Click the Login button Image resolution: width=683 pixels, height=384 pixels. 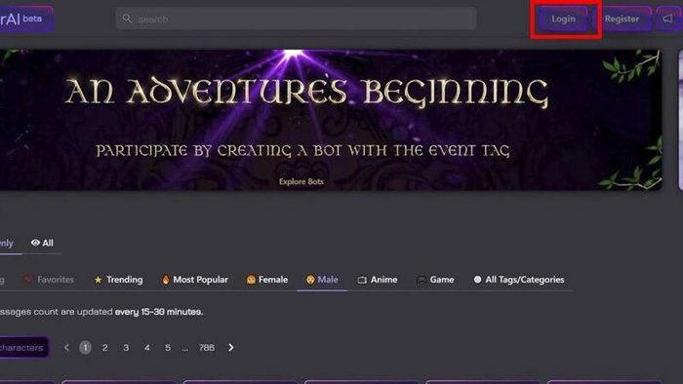point(563,19)
